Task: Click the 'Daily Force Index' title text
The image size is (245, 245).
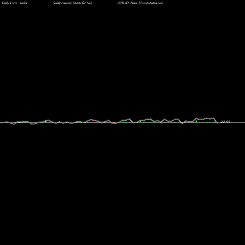Action: (x=15, y=3)
